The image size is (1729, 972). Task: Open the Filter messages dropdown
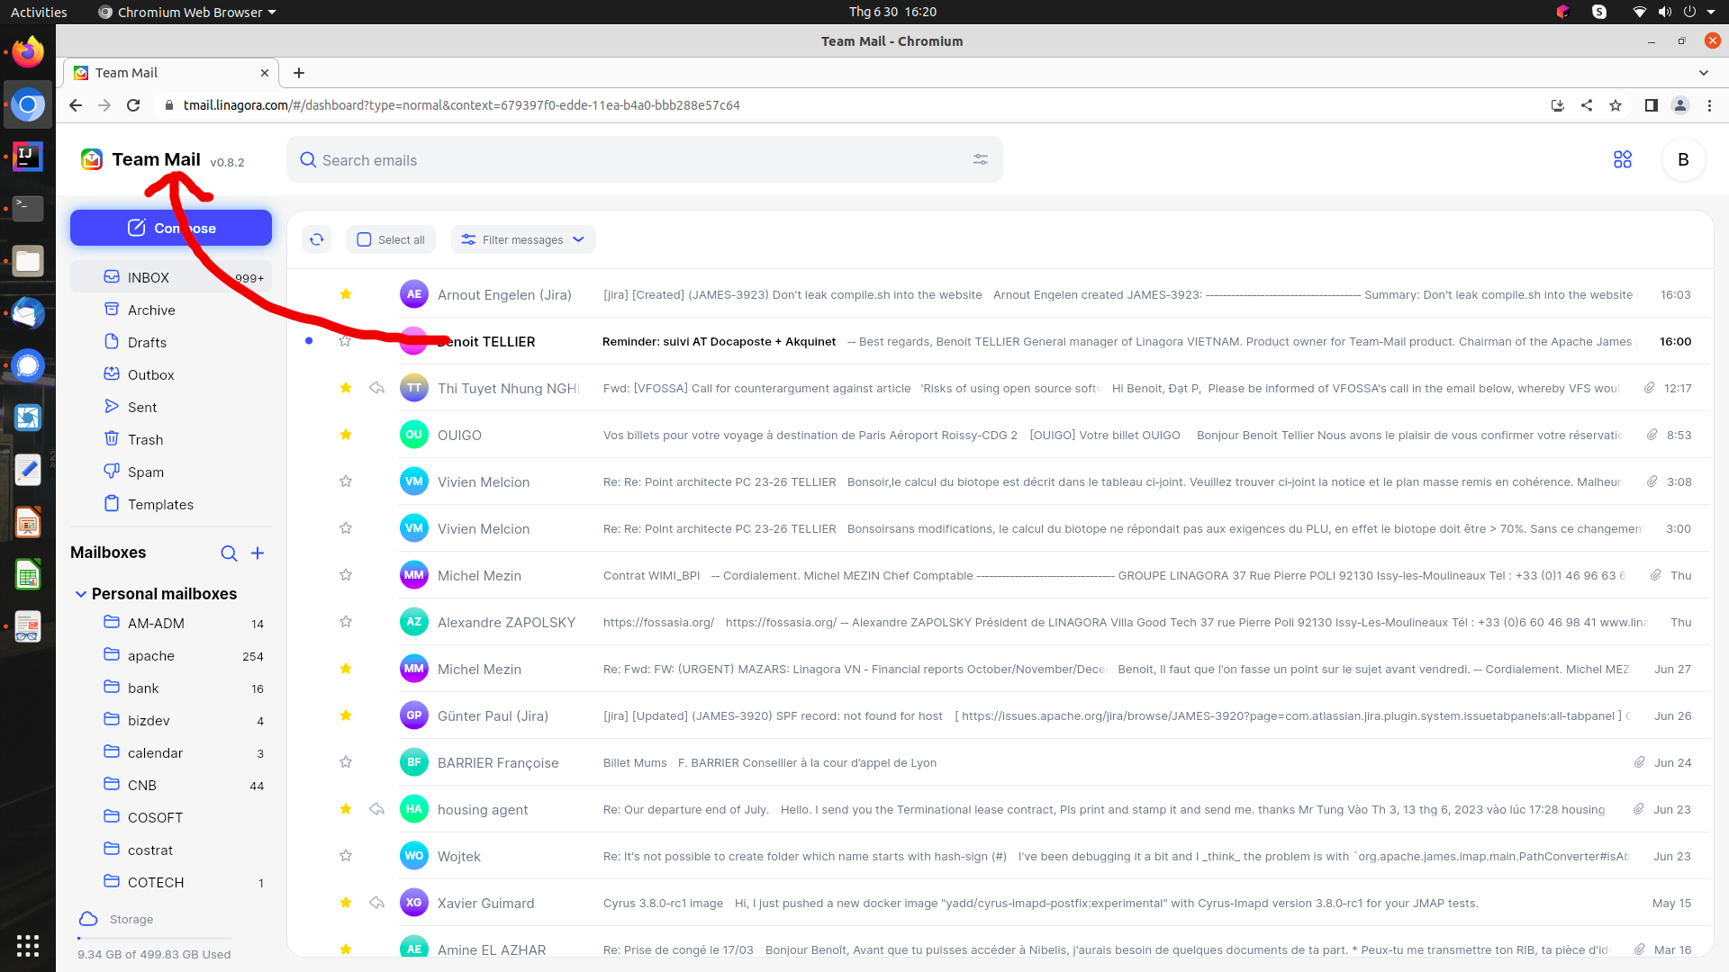tap(522, 239)
